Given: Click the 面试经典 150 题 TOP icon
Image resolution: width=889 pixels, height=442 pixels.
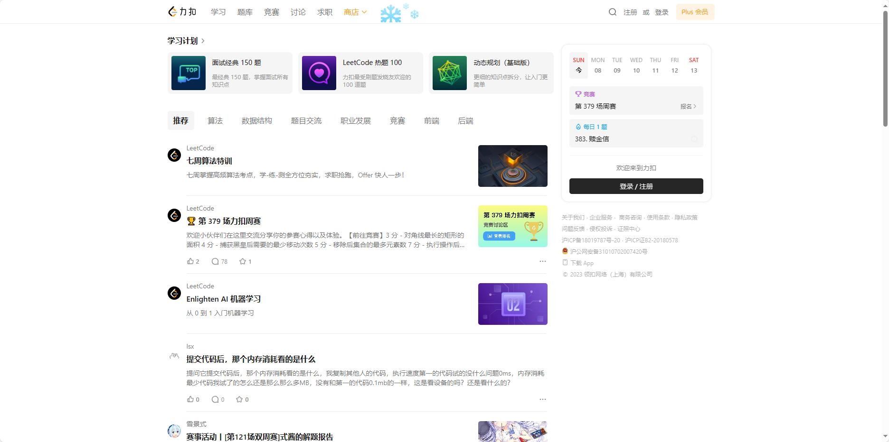Looking at the screenshot, I should [x=189, y=73].
